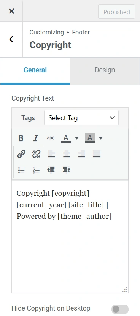Screen dimensions: 140x316
Task: Apply strikethrough formatting
Action: coord(51,138)
